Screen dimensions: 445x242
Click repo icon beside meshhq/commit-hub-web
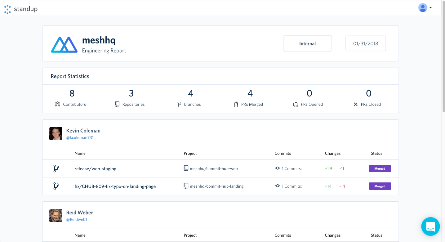click(186, 168)
